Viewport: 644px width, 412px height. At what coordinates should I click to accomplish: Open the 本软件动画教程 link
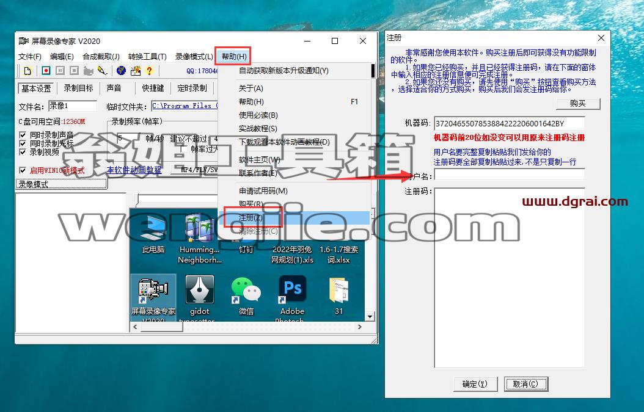pos(134,170)
